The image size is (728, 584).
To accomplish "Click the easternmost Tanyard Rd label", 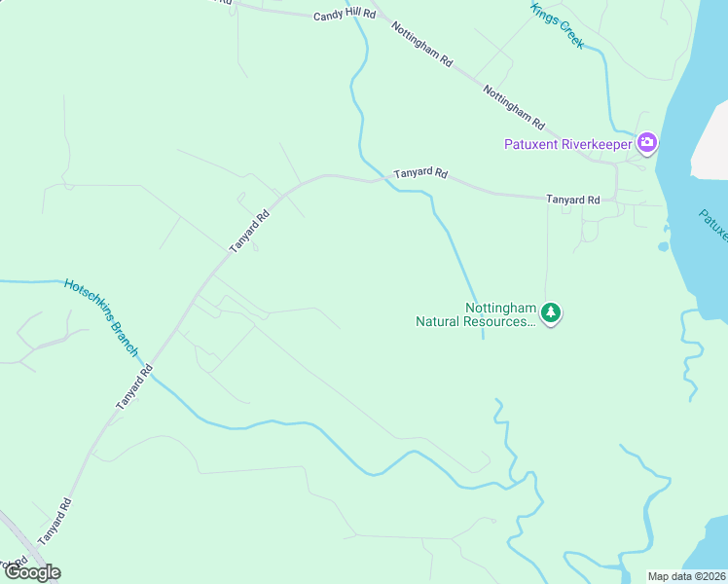I will [573, 200].
